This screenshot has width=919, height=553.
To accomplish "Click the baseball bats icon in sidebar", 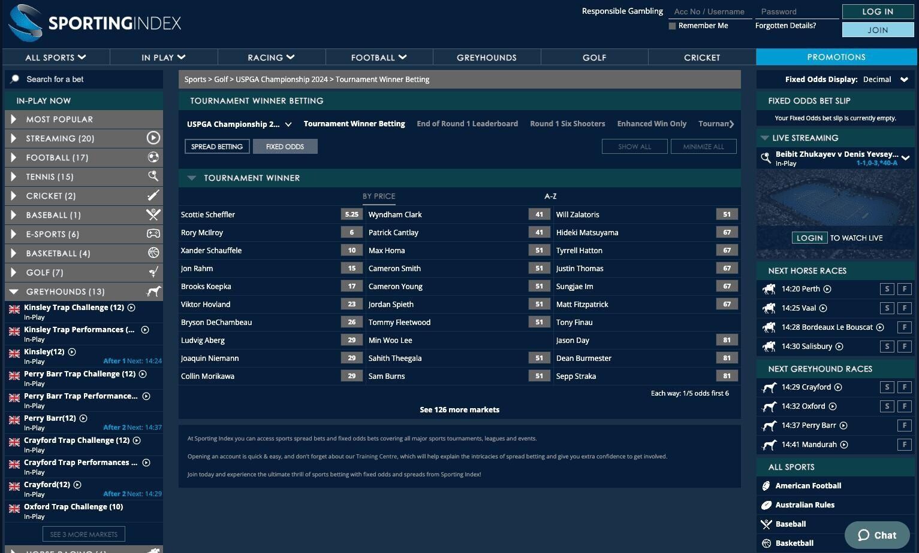I will 153,215.
